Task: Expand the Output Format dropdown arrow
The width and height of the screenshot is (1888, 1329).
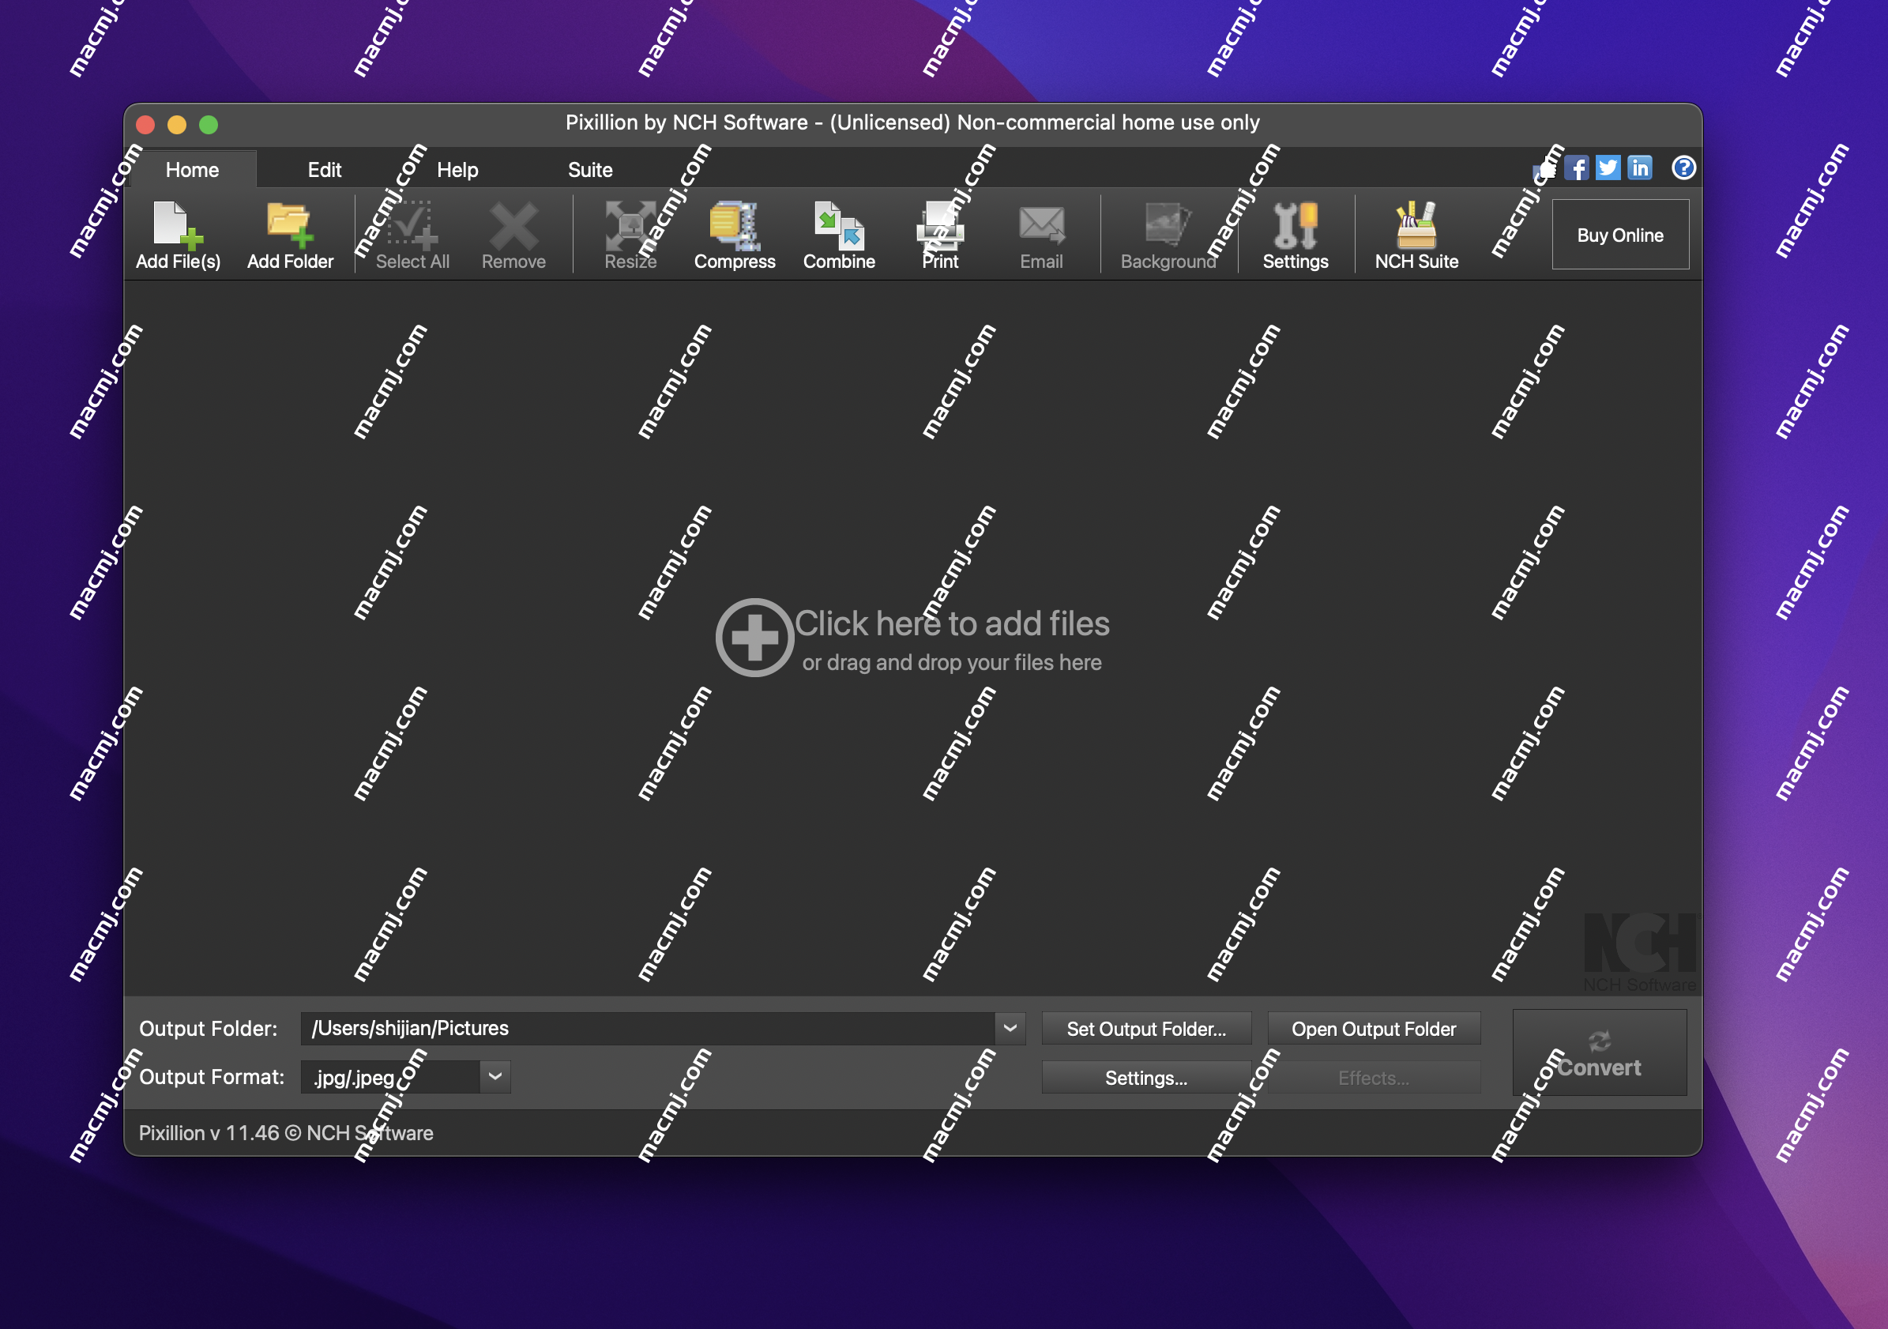Action: tap(495, 1076)
